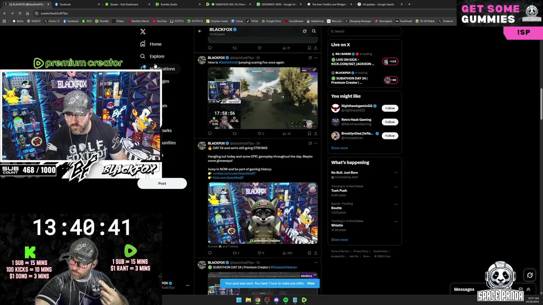
Task: Open options for the Whistle trend
Action: click(x=396, y=221)
